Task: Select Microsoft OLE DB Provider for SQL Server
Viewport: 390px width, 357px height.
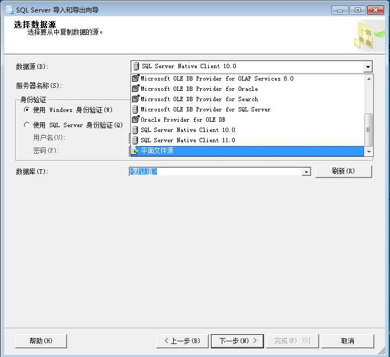Action: (248, 109)
